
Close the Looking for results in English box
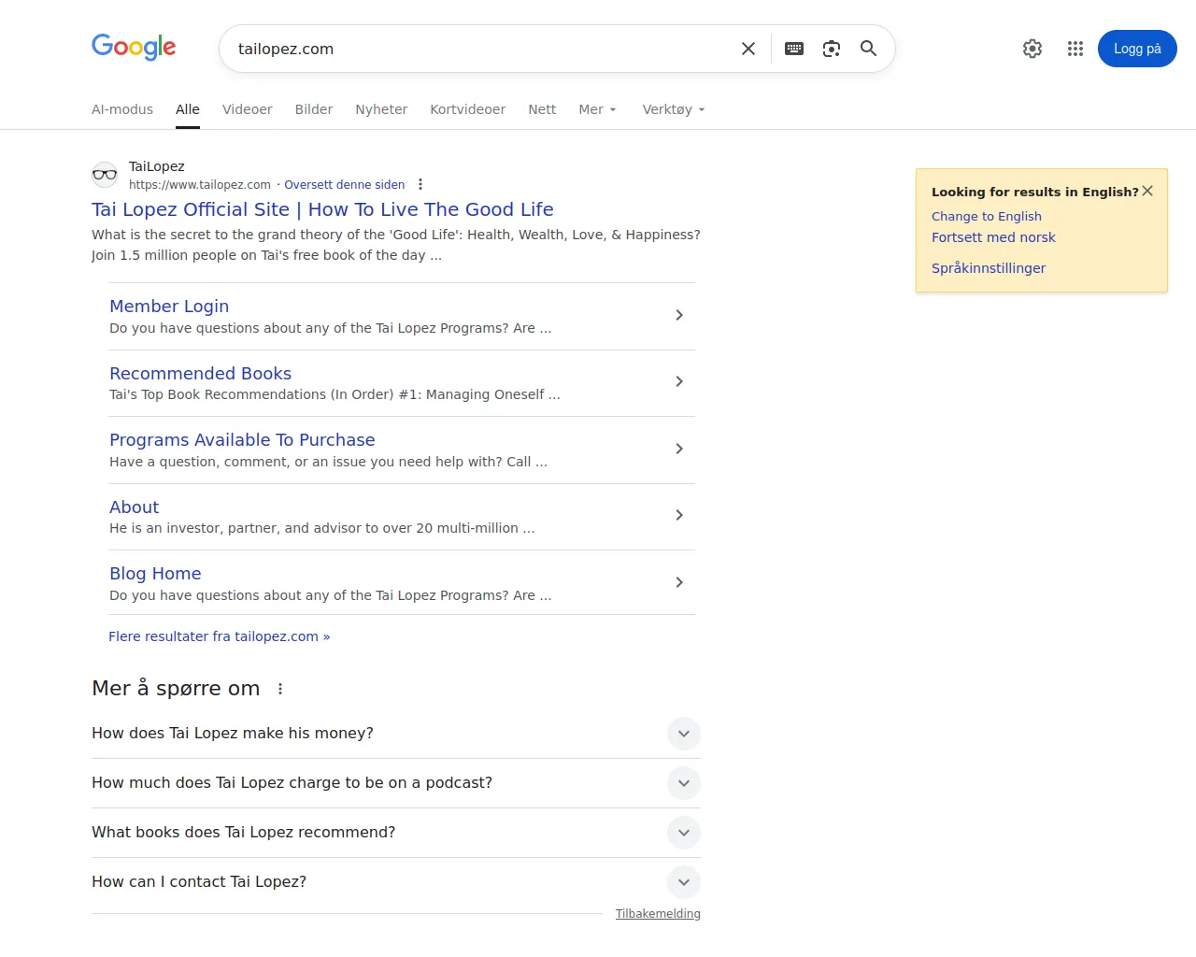1147,191
